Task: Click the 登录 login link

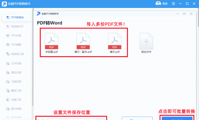Action: (165, 4)
